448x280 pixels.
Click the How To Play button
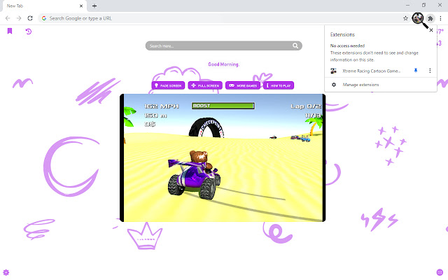[x=279, y=85]
